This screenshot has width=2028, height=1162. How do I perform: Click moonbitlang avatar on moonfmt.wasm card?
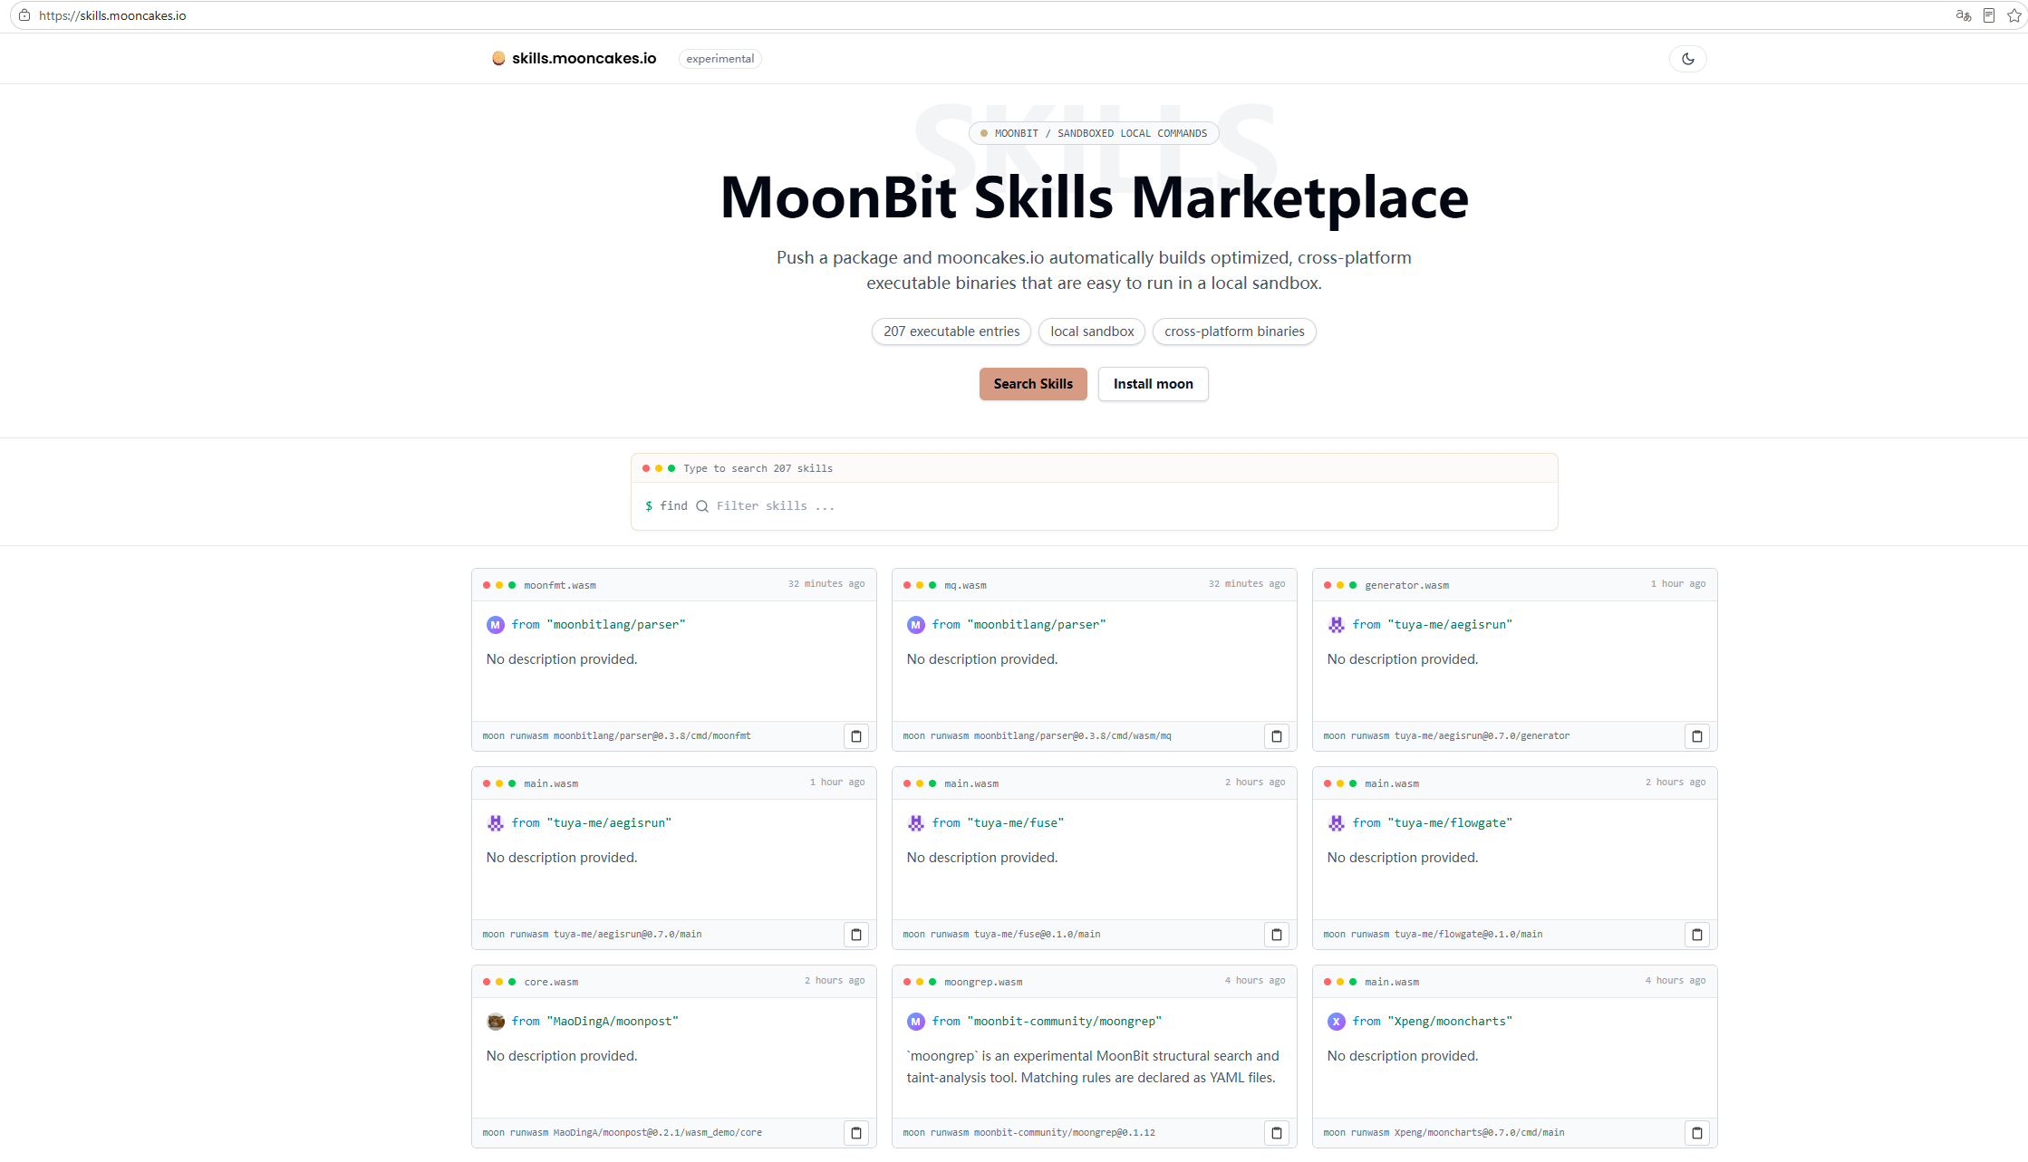point(495,625)
